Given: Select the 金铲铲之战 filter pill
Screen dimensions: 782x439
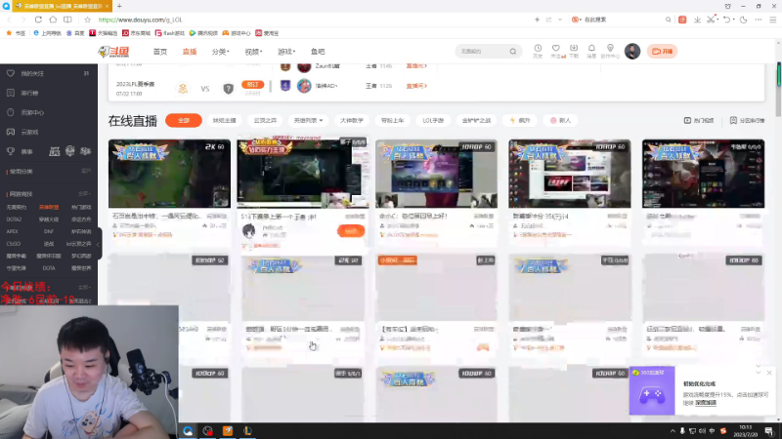Looking at the screenshot, I should [x=476, y=120].
